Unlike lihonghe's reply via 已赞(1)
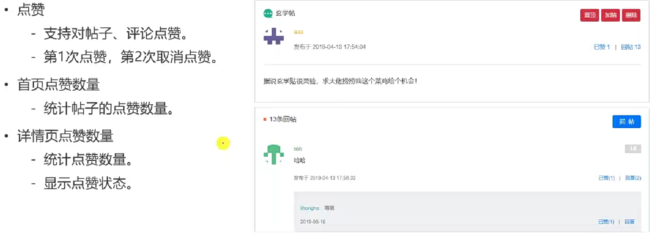Image resolution: width=650 pixels, height=234 pixels. coord(606,222)
